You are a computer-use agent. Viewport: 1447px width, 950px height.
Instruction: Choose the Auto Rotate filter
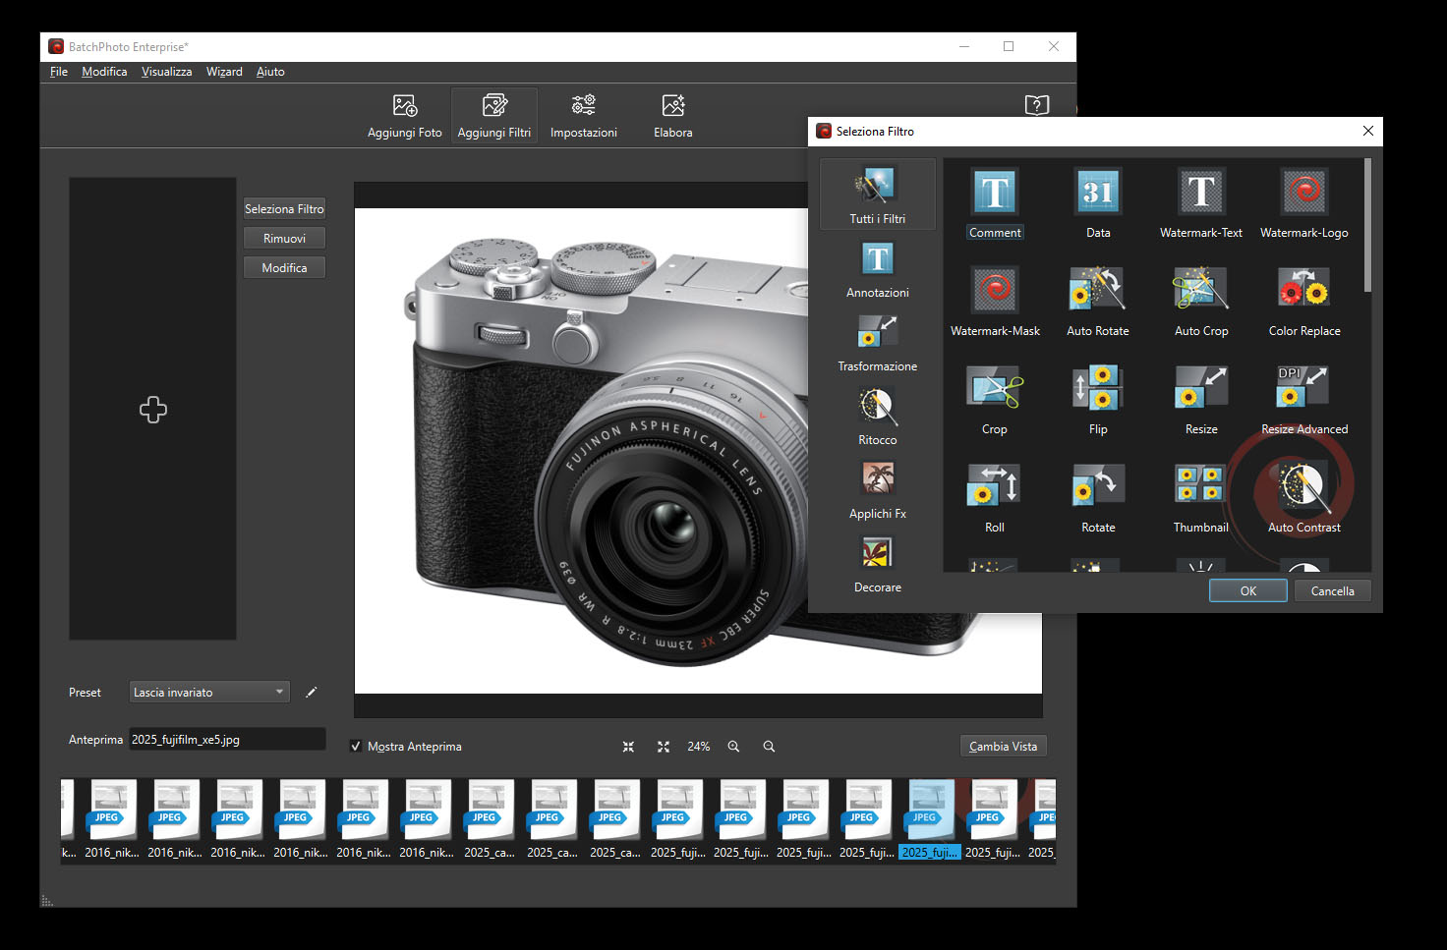(1097, 291)
